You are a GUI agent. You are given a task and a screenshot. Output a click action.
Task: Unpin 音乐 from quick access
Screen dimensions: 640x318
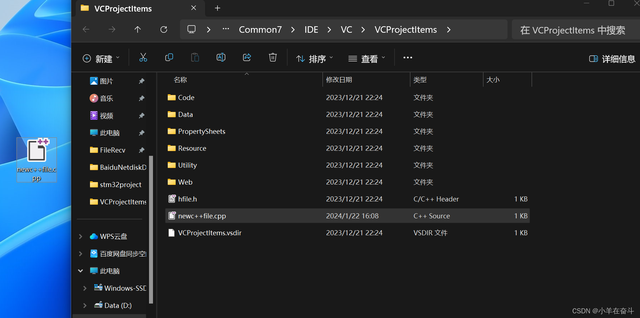click(x=142, y=99)
